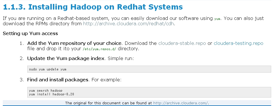The width and height of the screenshot is (274, 106).
Task: Click 'Find and install packages' text
Action: coord(58,80)
